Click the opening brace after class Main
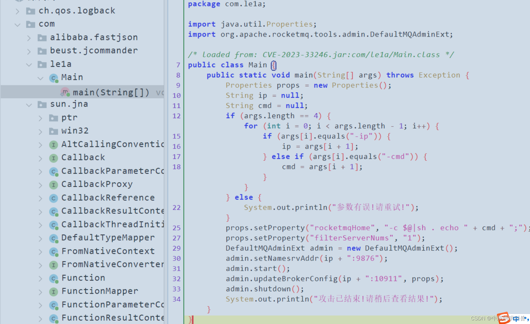530x324 pixels. pos(274,65)
